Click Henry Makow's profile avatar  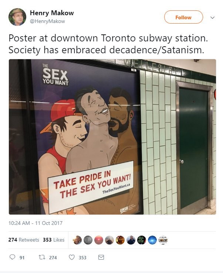pos(17,17)
